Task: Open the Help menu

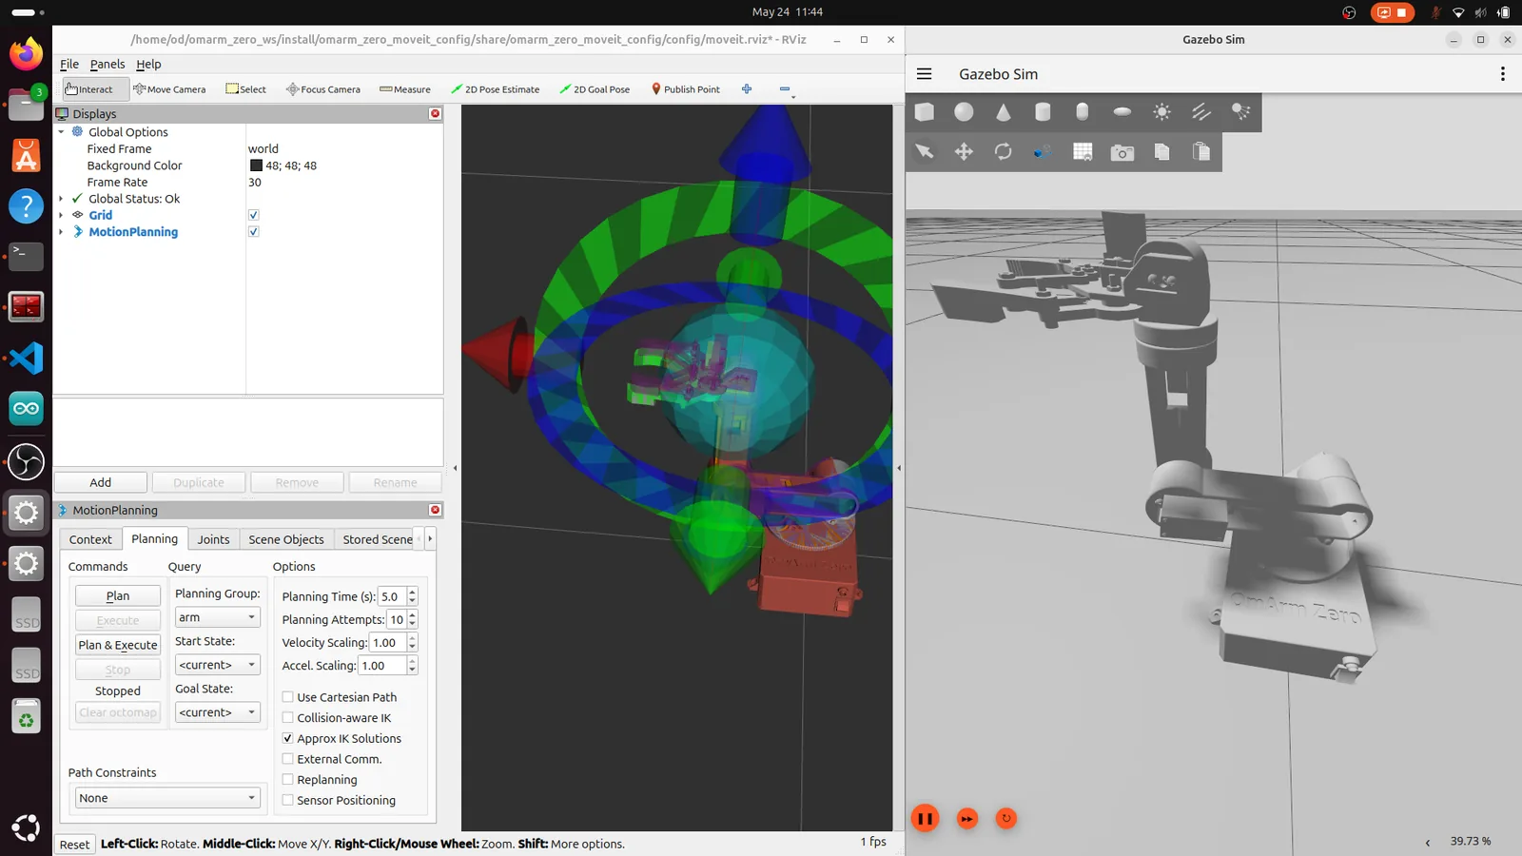Action: (148, 65)
